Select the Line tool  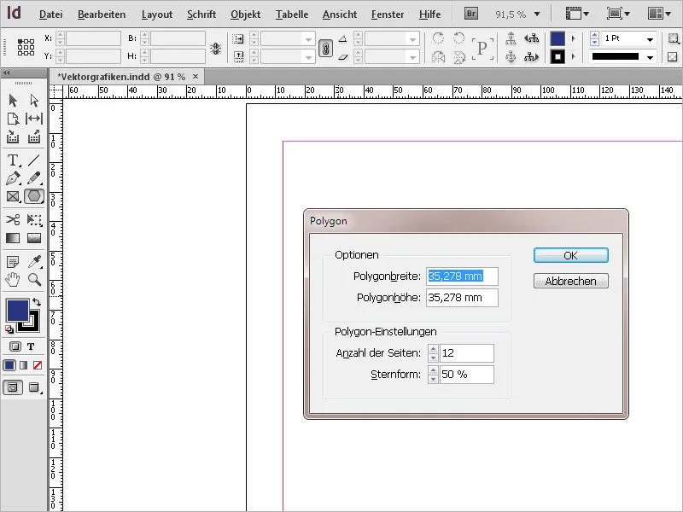pyautogui.click(x=34, y=160)
